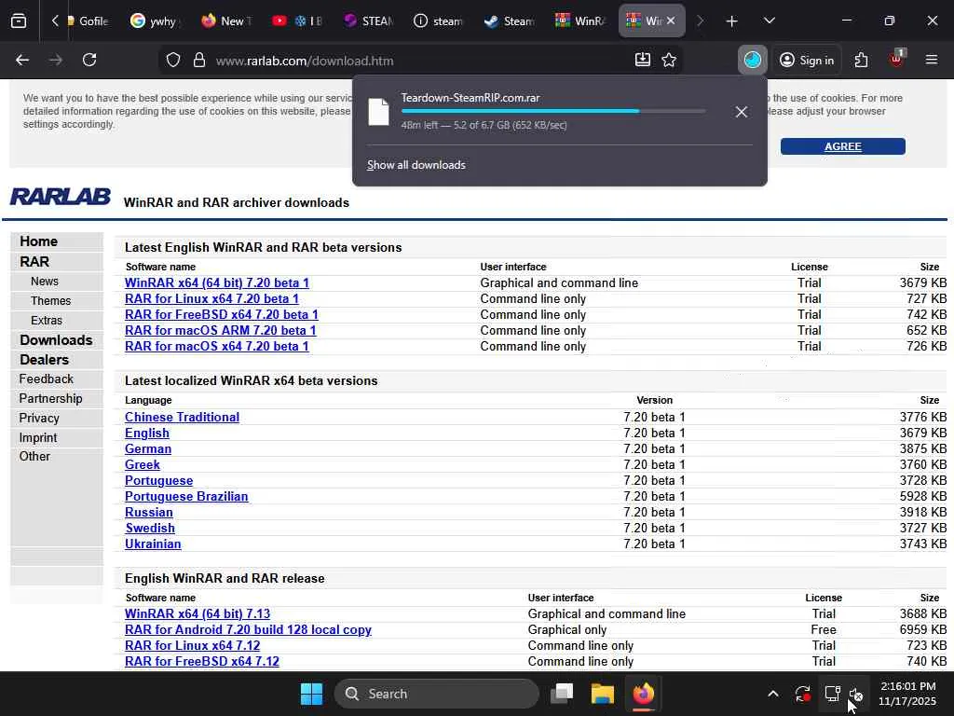This screenshot has height=716, width=954.
Task: Open Other in the sidebar
Action: pos(34,457)
